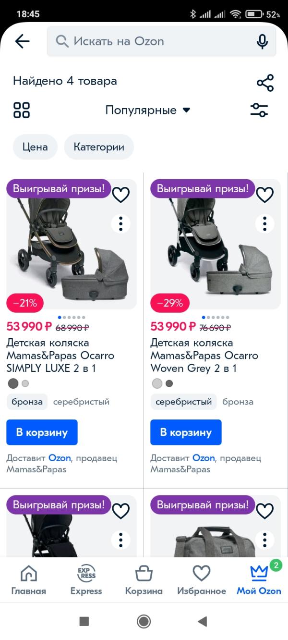
Task: Tap the microphone voice search icon
Action: [262, 42]
